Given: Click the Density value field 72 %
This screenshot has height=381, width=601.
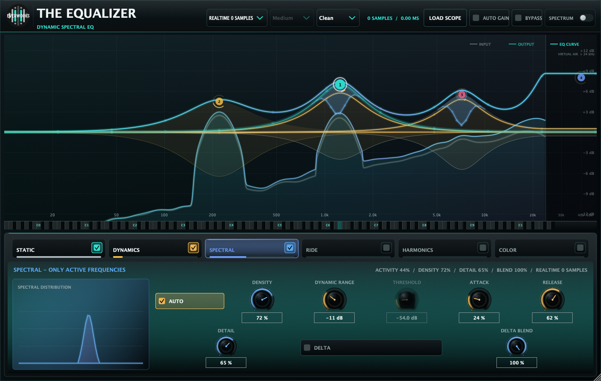Looking at the screenshot, I should tap(262, 317).
